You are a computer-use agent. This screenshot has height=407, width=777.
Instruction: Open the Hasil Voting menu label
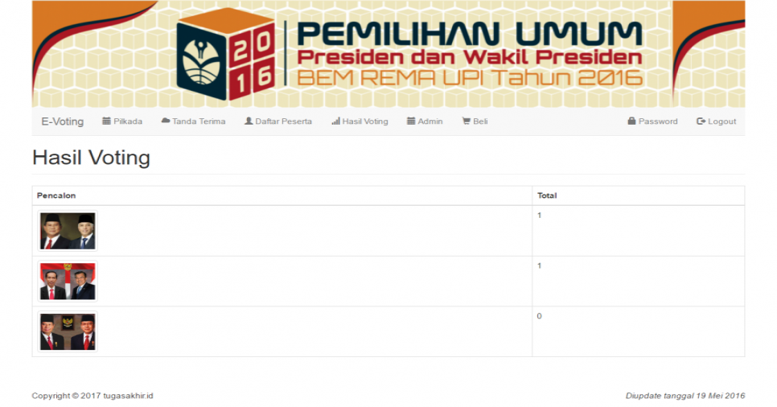point(365,121)
